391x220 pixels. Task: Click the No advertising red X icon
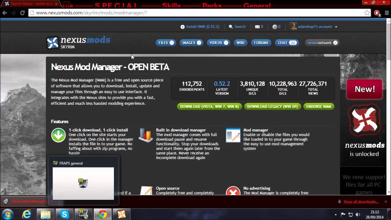233,191
